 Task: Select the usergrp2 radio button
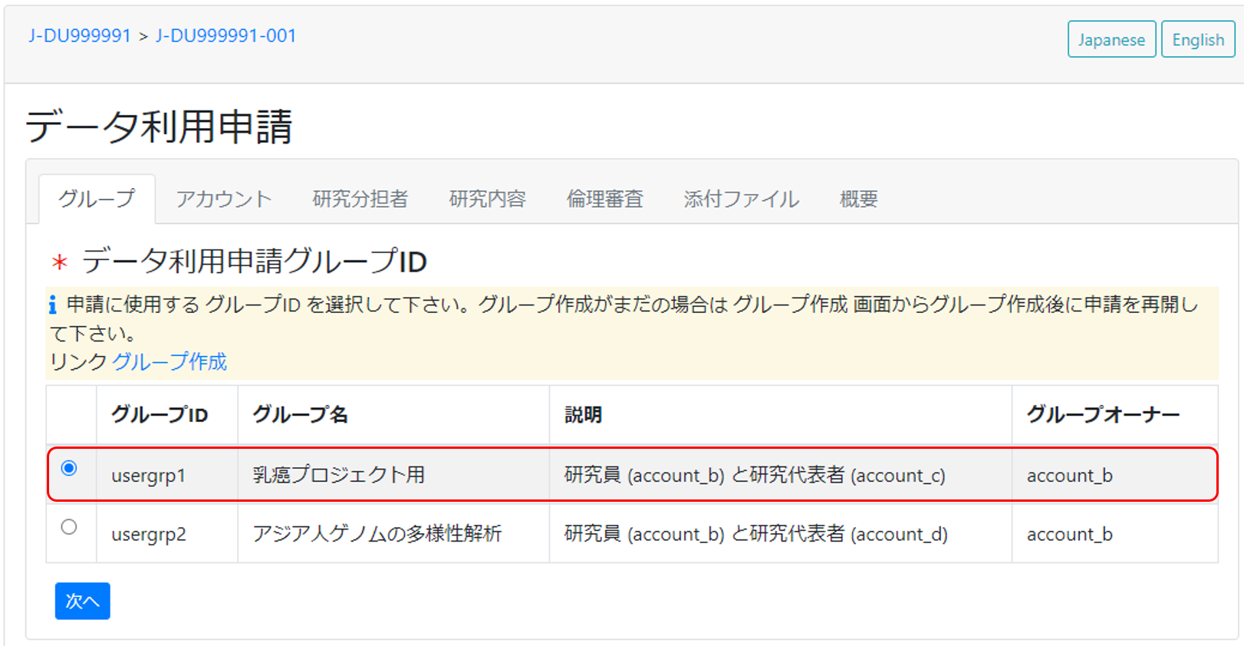[x=69, y=527]
